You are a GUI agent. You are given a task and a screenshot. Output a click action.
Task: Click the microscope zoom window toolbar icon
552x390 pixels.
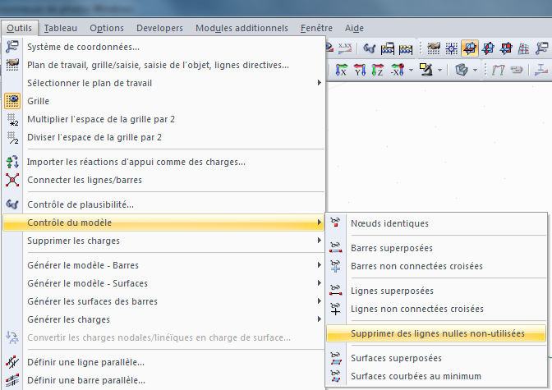(x=426, y=70)
